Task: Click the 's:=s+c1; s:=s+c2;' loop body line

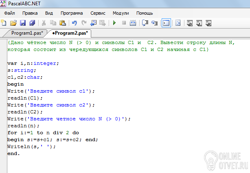Action: coord(53,140)
